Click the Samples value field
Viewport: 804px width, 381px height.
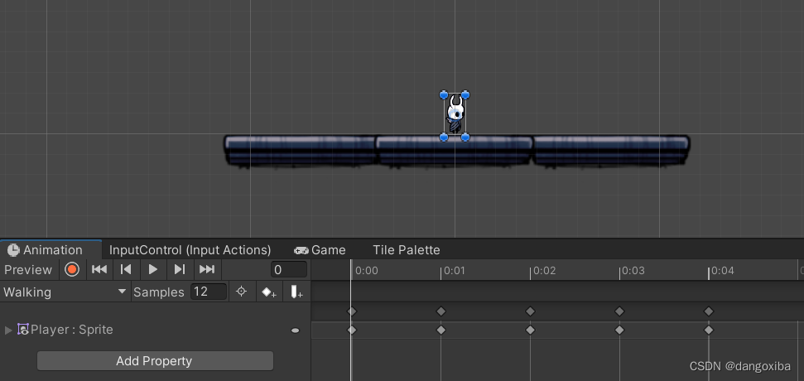click(209, 292)
